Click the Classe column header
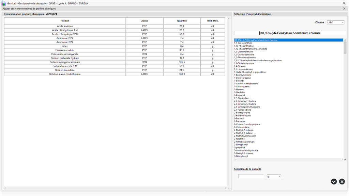Screen dimensions: 349x196 coord(144,21)
